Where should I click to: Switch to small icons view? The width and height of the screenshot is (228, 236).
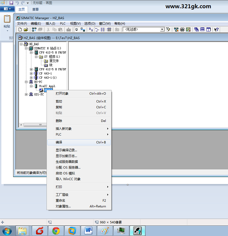coord(97,30)
